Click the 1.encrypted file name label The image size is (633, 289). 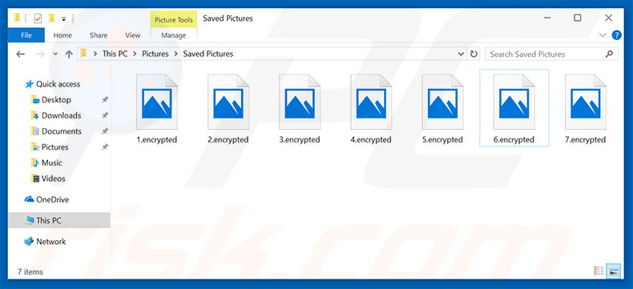point(156,140)
